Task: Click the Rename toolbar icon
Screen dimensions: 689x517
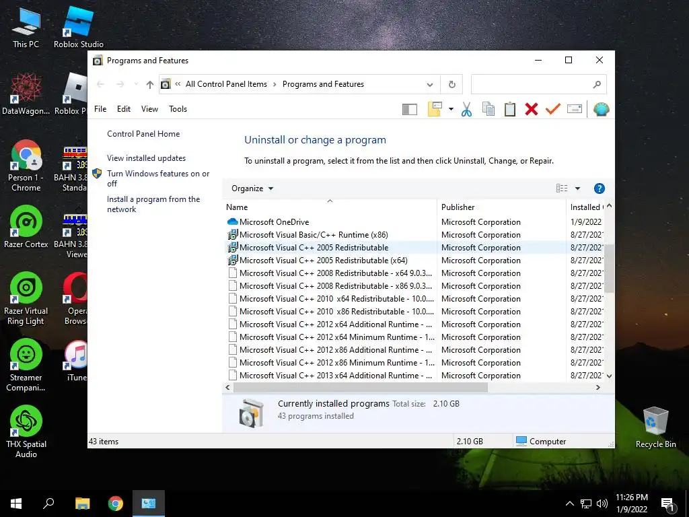Action: [575, 108]
